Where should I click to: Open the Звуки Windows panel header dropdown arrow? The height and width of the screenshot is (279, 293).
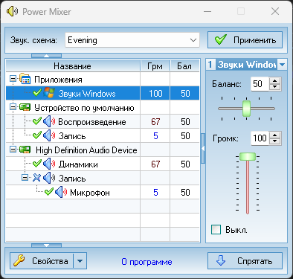coord(282,65)
